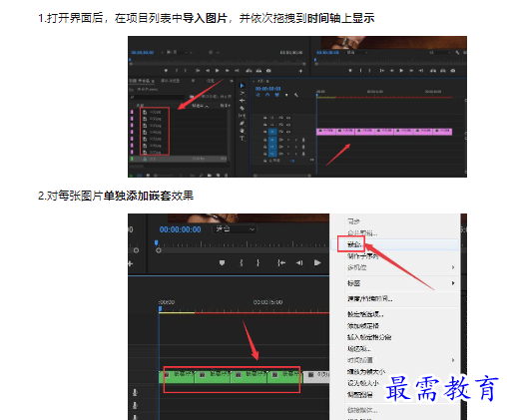Click Program monitor Extract button, step 1
The width and height of the screenshot is (507, 420).
point(443,71)
